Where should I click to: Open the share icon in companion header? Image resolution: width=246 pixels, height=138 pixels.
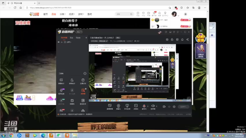click(x=188, y=40)
